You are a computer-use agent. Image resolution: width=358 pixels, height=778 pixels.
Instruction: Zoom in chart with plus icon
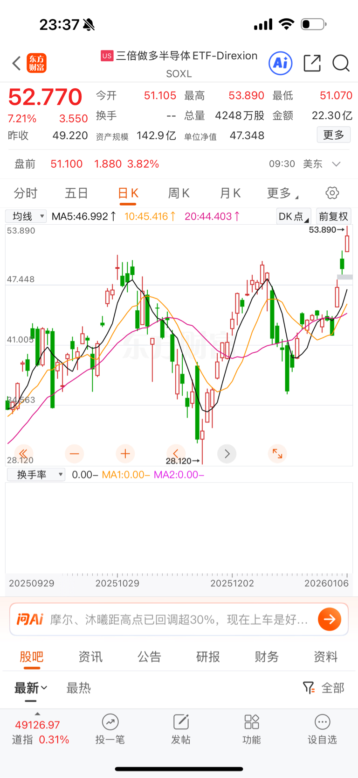(125, 453)
